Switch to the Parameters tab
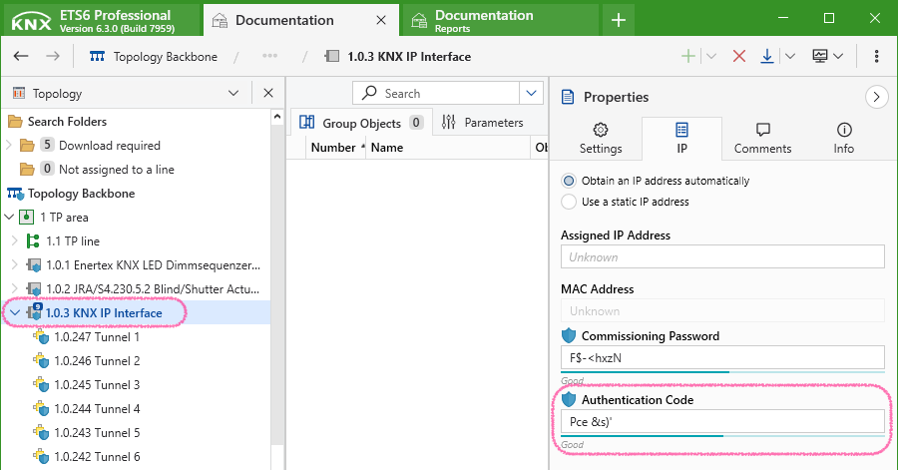This screenshot has height=470, width=898. coord(482,123)
